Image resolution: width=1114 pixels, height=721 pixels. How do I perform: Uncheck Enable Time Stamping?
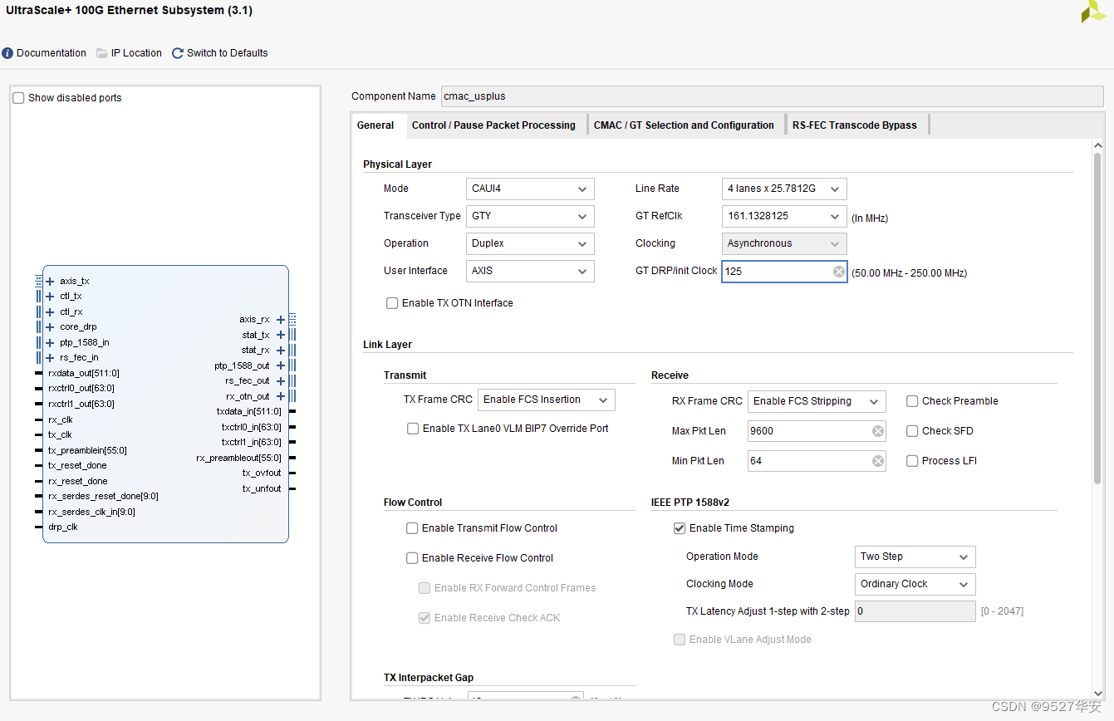(680, 528)
